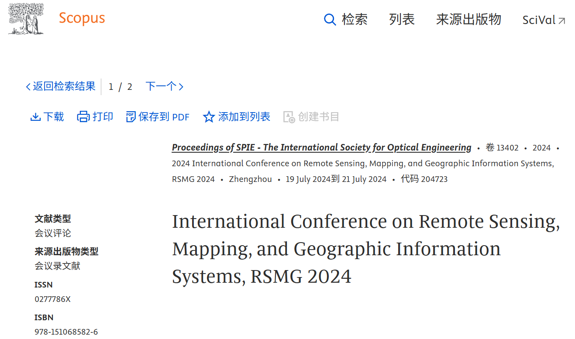Click the RSMG 2024 conference title heading
This screenshot has width=575, height=339.
click(365, 249)
